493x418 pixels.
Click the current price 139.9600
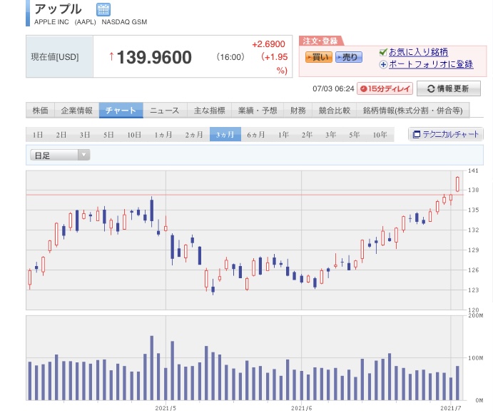click(x=154, y=57)
